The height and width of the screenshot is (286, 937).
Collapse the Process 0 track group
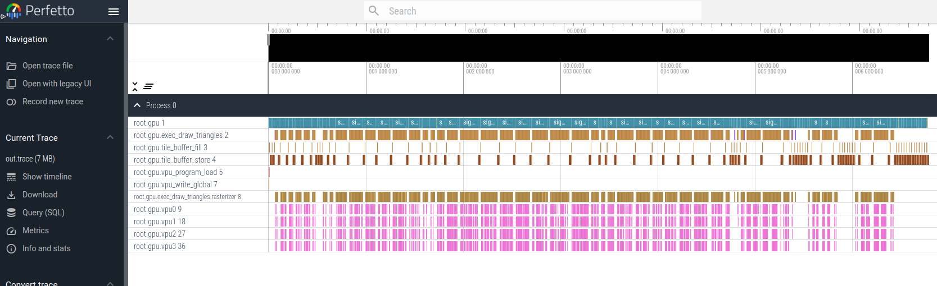point(137,105)
